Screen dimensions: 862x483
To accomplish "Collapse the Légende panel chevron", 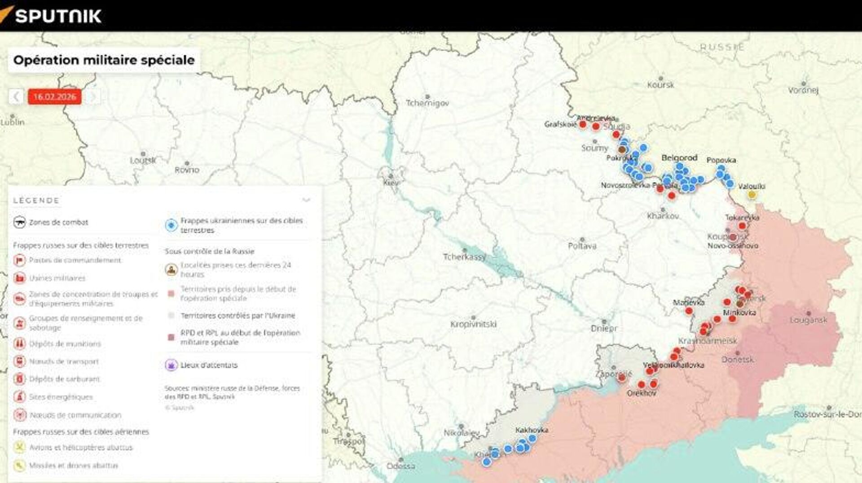I will click(306, 200).
